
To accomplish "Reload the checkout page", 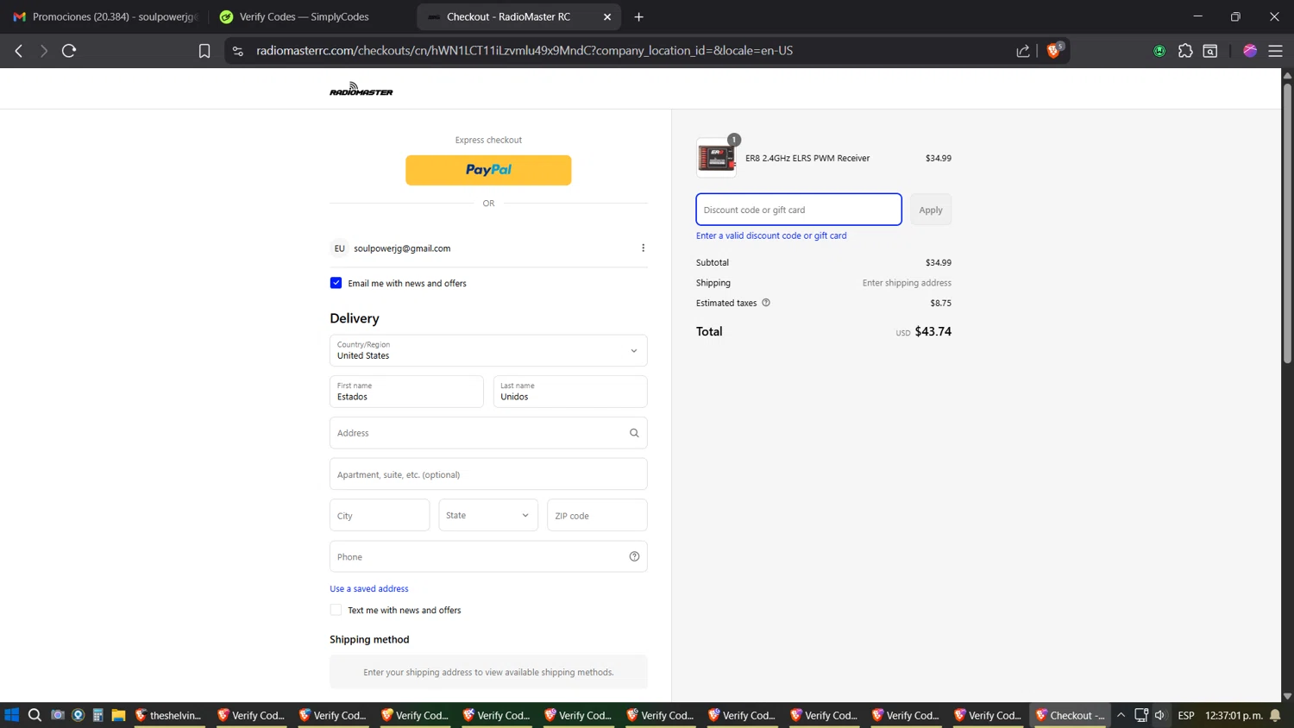I will pyautogui.click(x=69, y=51).
